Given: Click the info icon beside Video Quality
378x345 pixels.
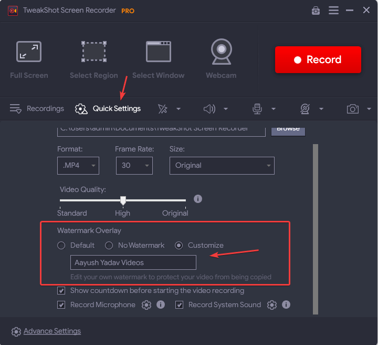Looking at the screenshot, I should coord(198,199).
